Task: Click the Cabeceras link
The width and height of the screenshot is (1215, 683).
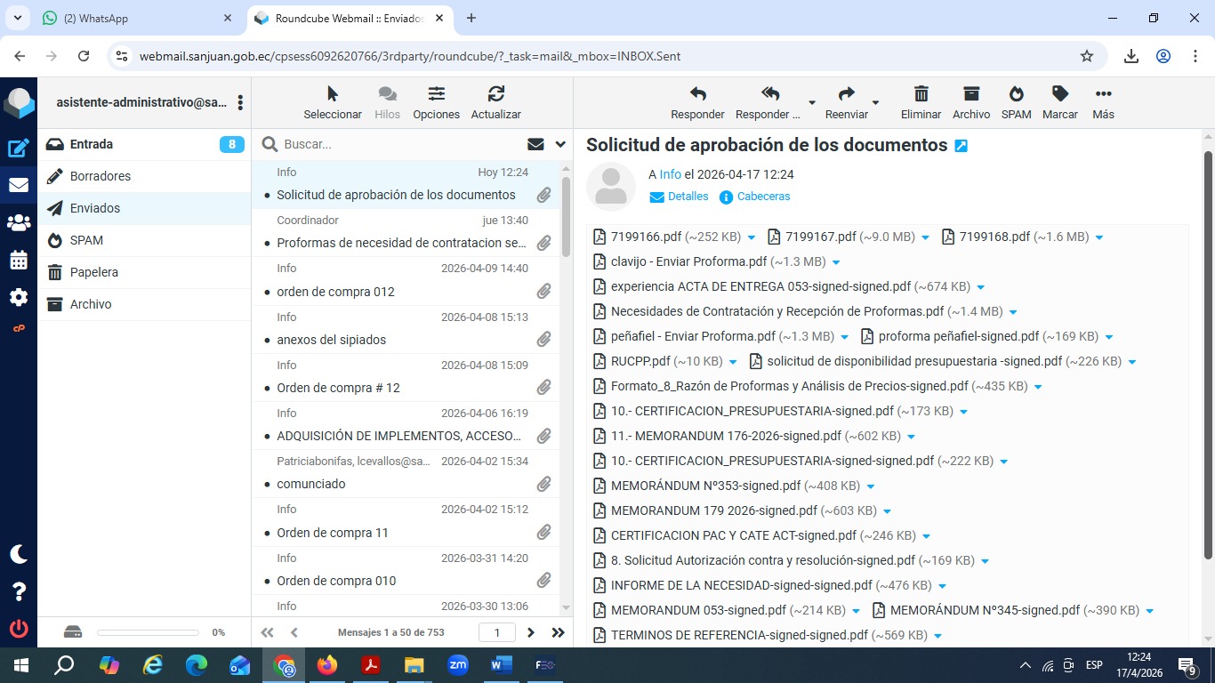Action: [763, 197]
